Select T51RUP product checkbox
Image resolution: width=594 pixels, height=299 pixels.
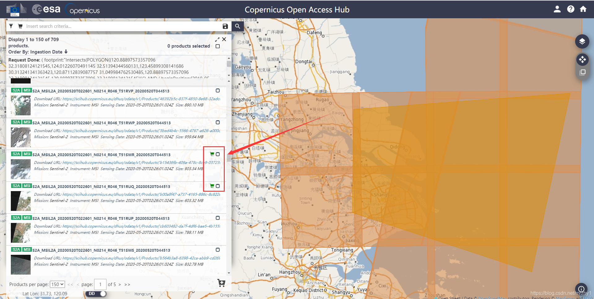pos(218,218)
